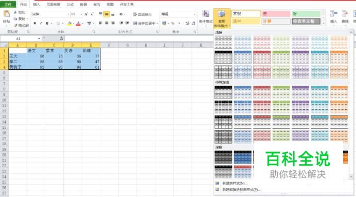Click the Cut (剪切) scissors icon
This screenshot has width=356, height=197.
[x=15, y=12]
